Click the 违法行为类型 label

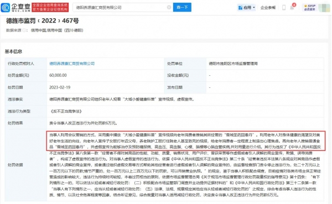(x=19, y=111)
